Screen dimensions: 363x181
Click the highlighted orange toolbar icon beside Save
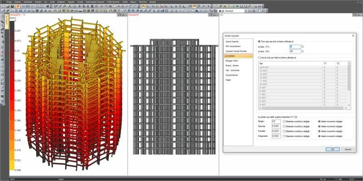[x=18, y=6]
